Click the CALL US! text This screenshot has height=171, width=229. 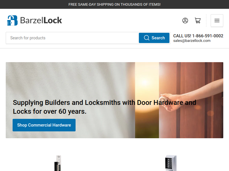(182, 36)
